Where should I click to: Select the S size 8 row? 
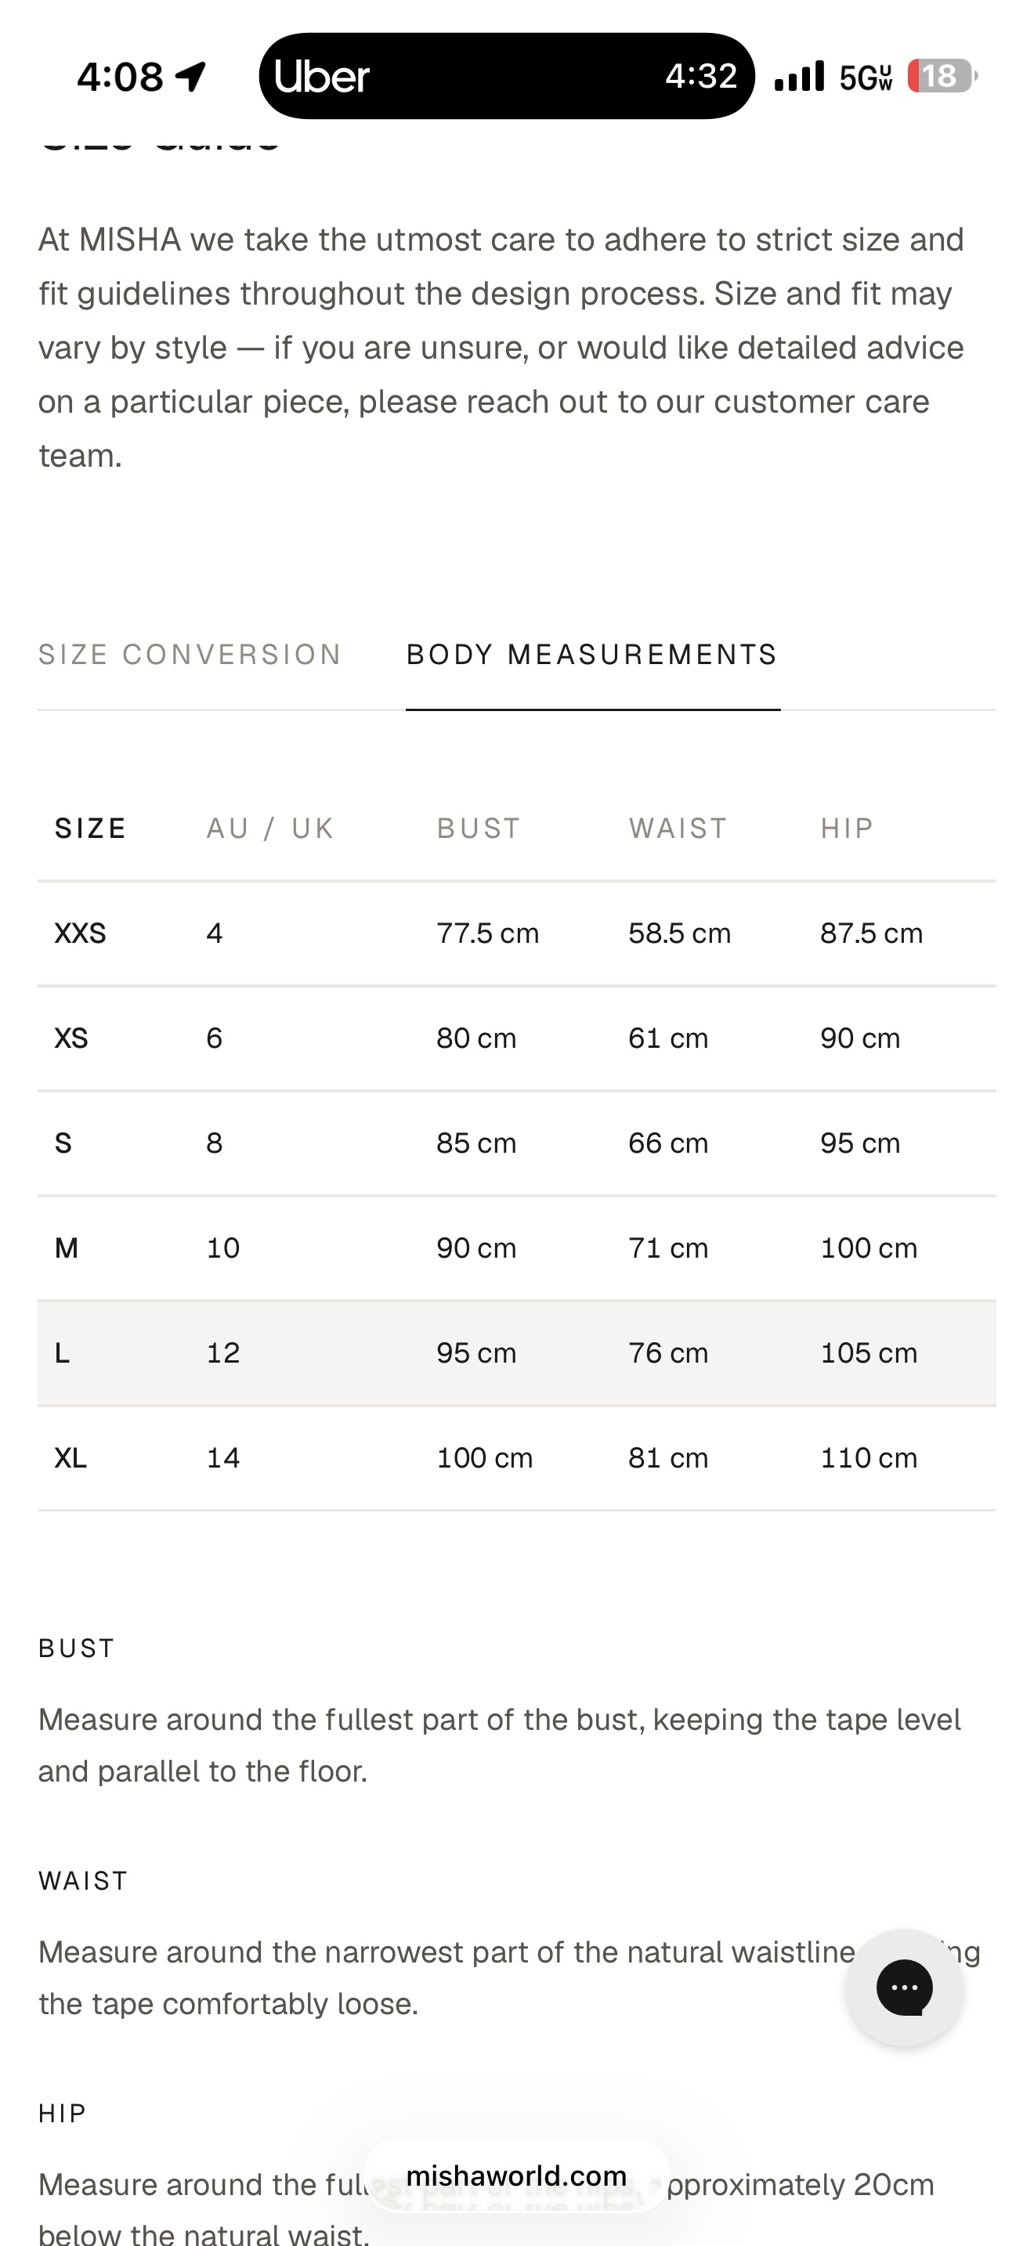516,1142
